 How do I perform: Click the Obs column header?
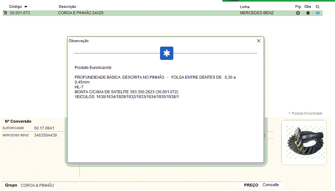[308, 6]
